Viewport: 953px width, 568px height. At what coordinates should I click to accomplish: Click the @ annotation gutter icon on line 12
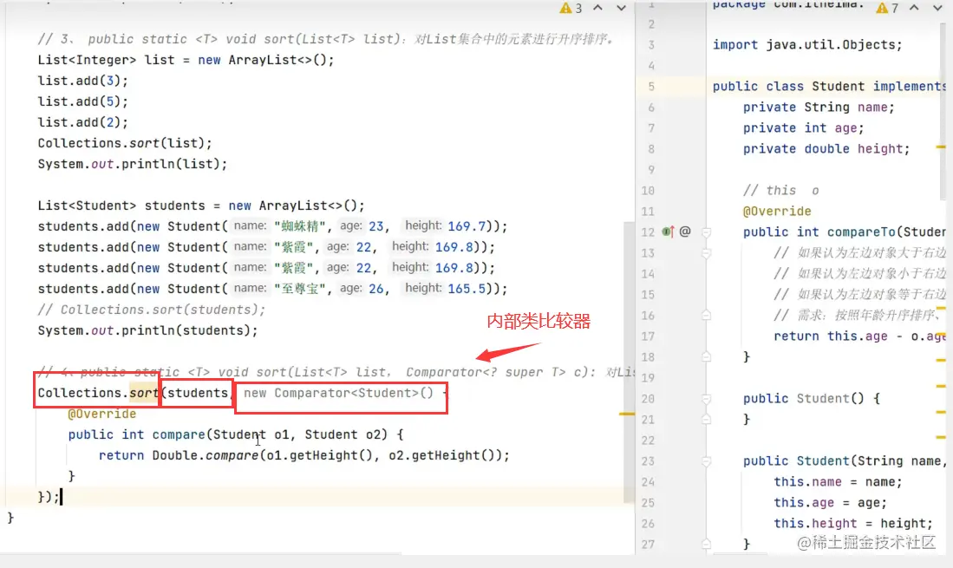(685, 232)
